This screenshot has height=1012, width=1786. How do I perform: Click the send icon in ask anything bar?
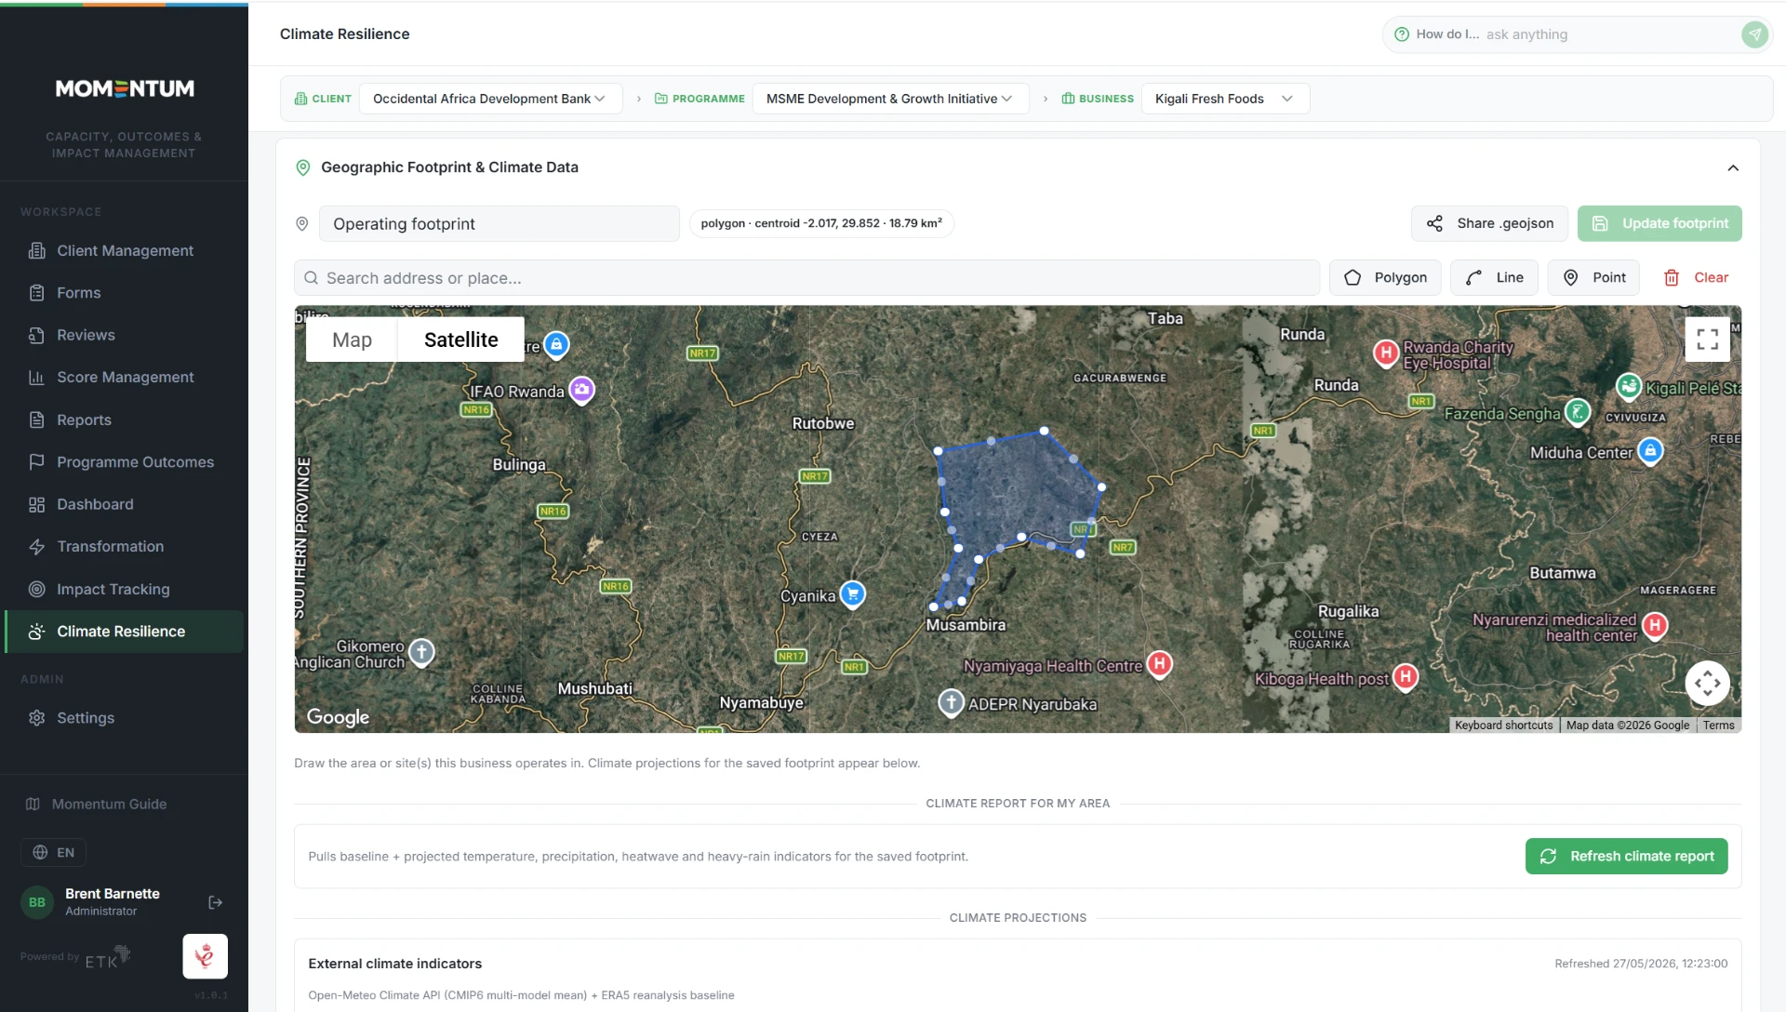[x=1754, y=34]
